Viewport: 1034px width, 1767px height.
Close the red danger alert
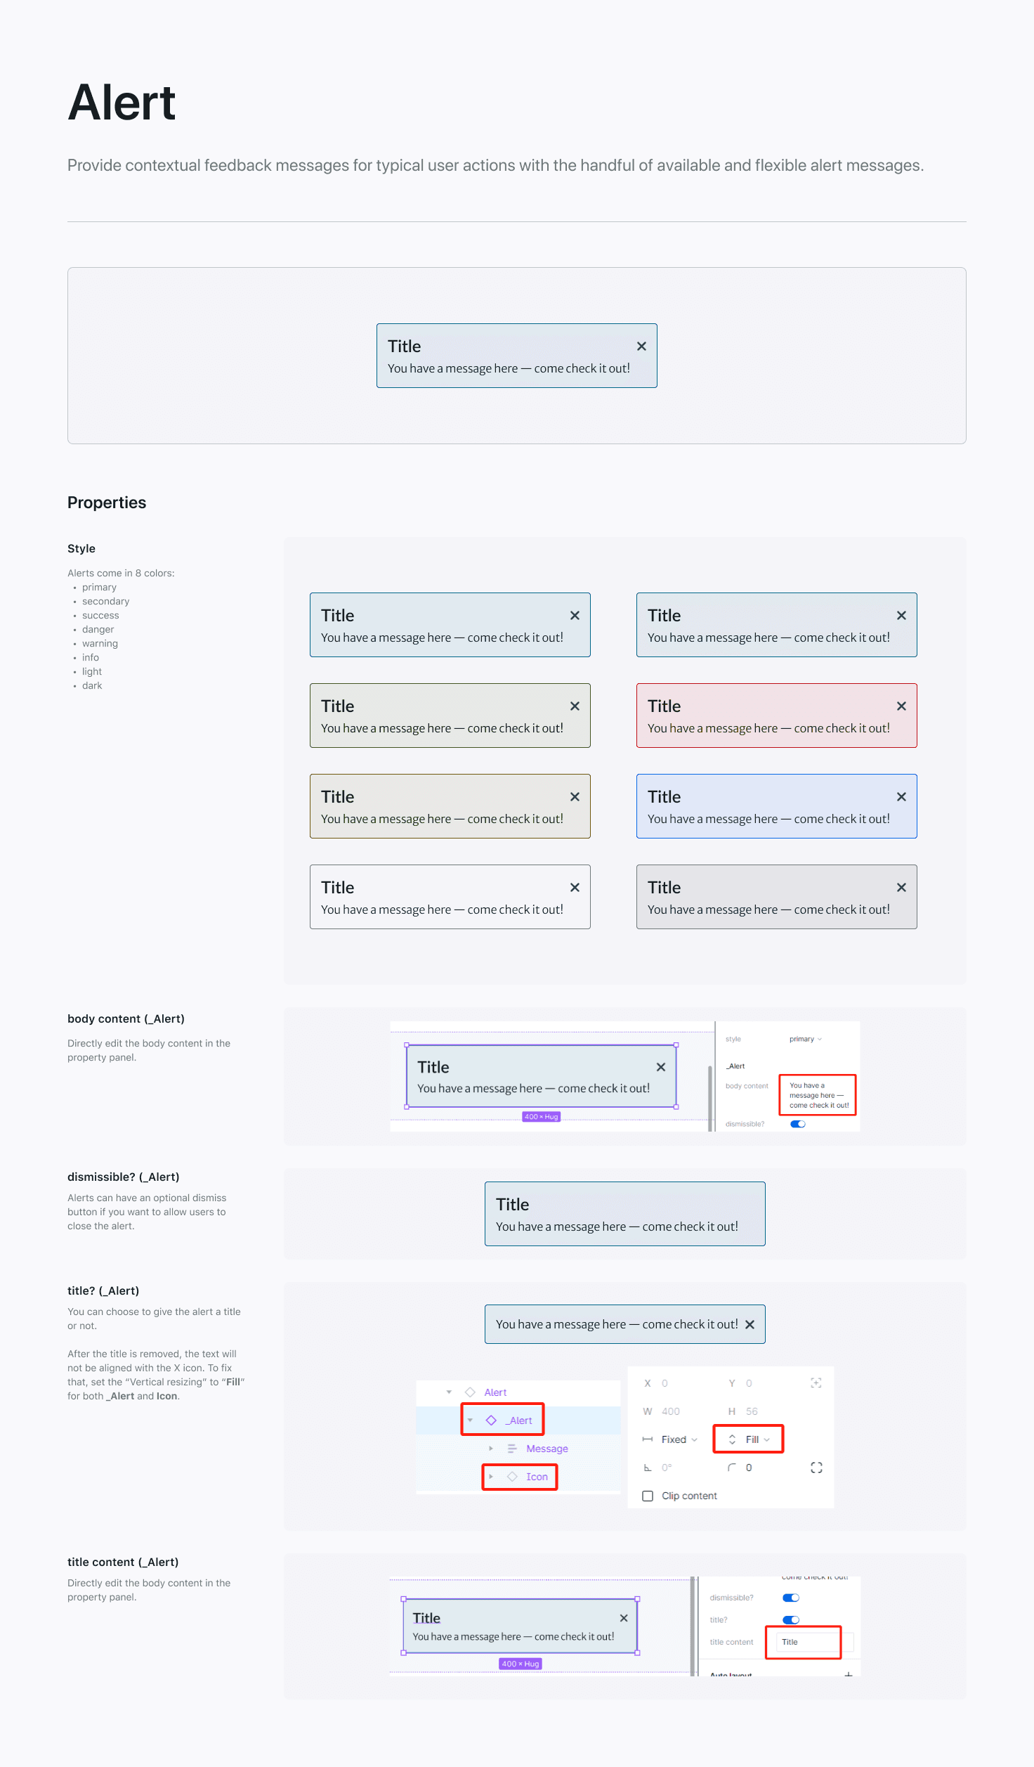click(901, 706)
